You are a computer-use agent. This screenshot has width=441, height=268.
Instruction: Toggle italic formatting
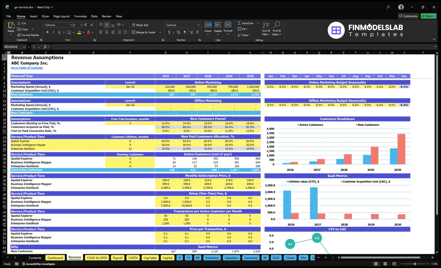(53, 32)
